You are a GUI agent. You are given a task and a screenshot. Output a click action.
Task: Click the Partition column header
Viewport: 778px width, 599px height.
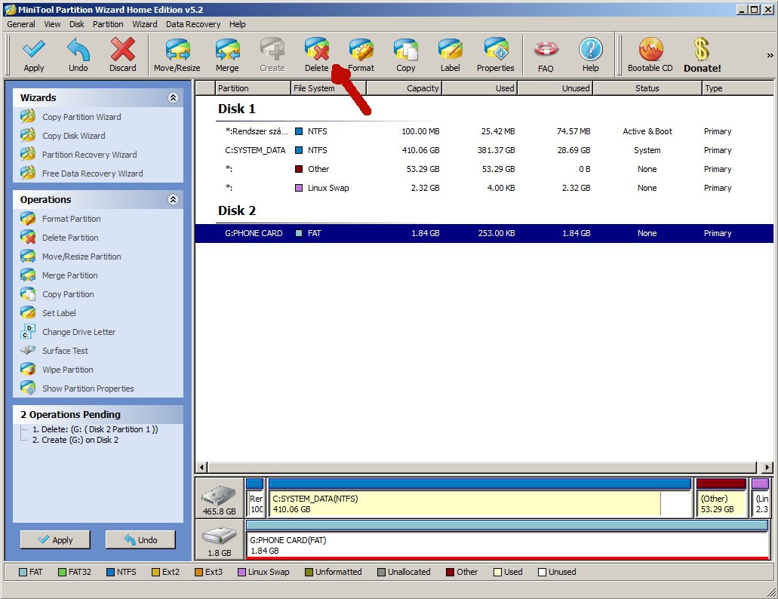tap(253, 88)
